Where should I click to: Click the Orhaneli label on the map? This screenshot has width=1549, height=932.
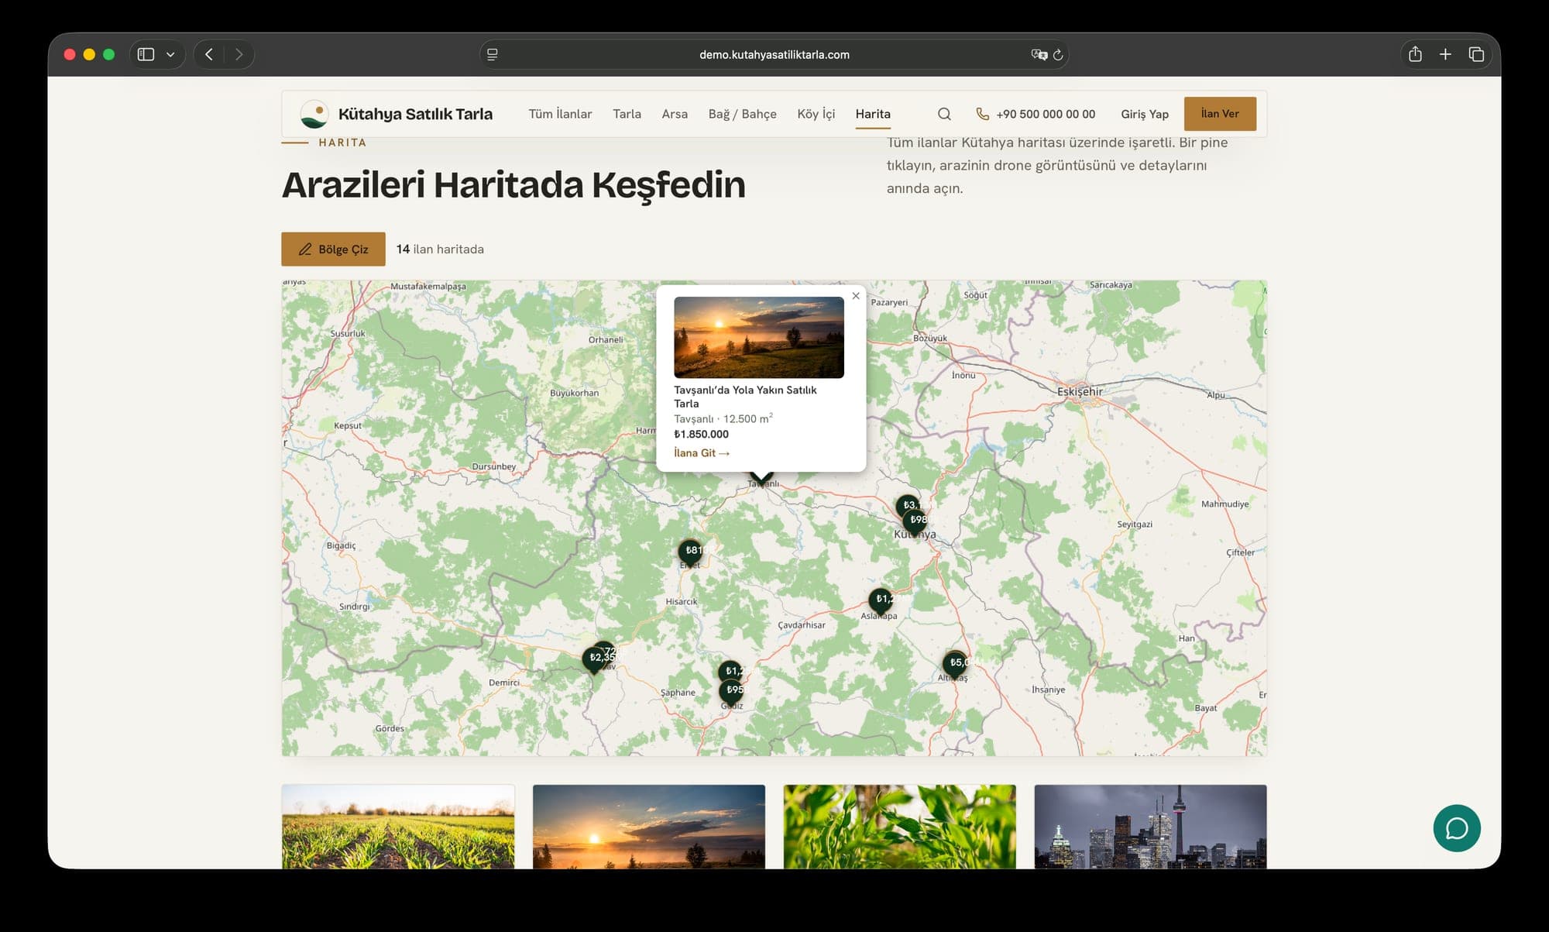[606, 340]
